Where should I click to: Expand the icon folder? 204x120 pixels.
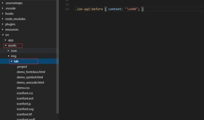coord(14,51)
